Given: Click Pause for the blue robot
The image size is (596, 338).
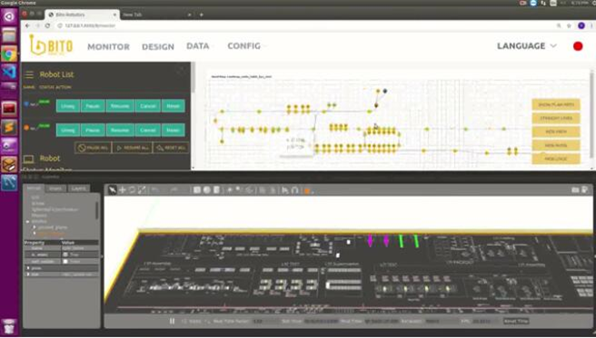Looking at the screenshot, I should 93,106.
